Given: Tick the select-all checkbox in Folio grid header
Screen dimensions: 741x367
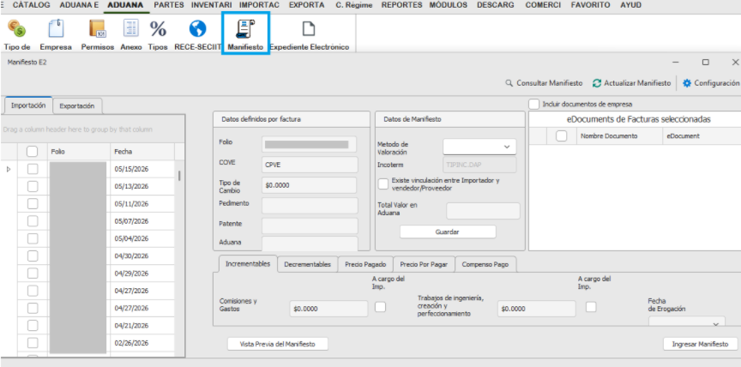Looking at the screenshot, I should point(32,152).
